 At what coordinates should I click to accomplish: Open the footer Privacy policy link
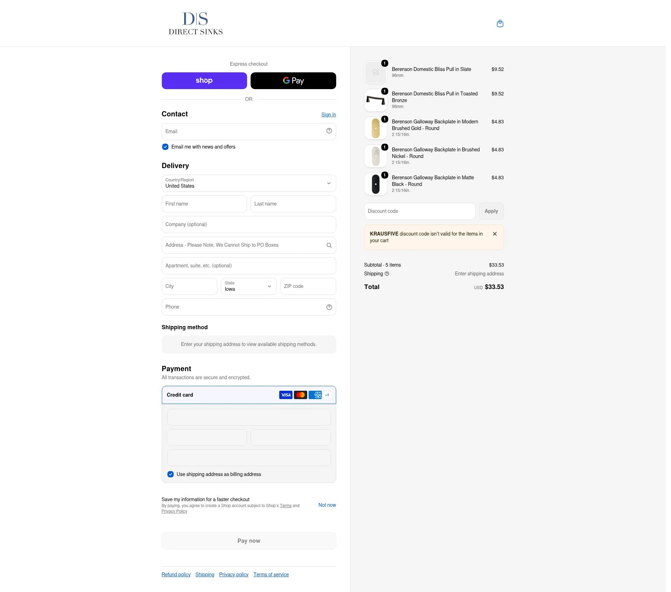234,575
